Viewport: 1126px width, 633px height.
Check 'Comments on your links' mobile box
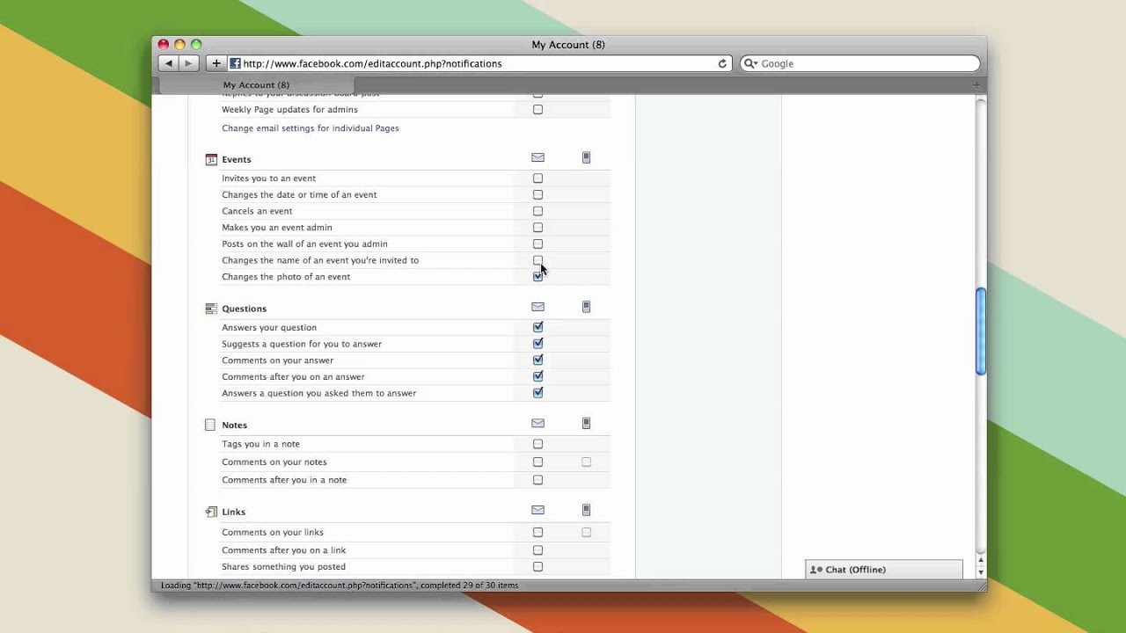click(586, 533)
